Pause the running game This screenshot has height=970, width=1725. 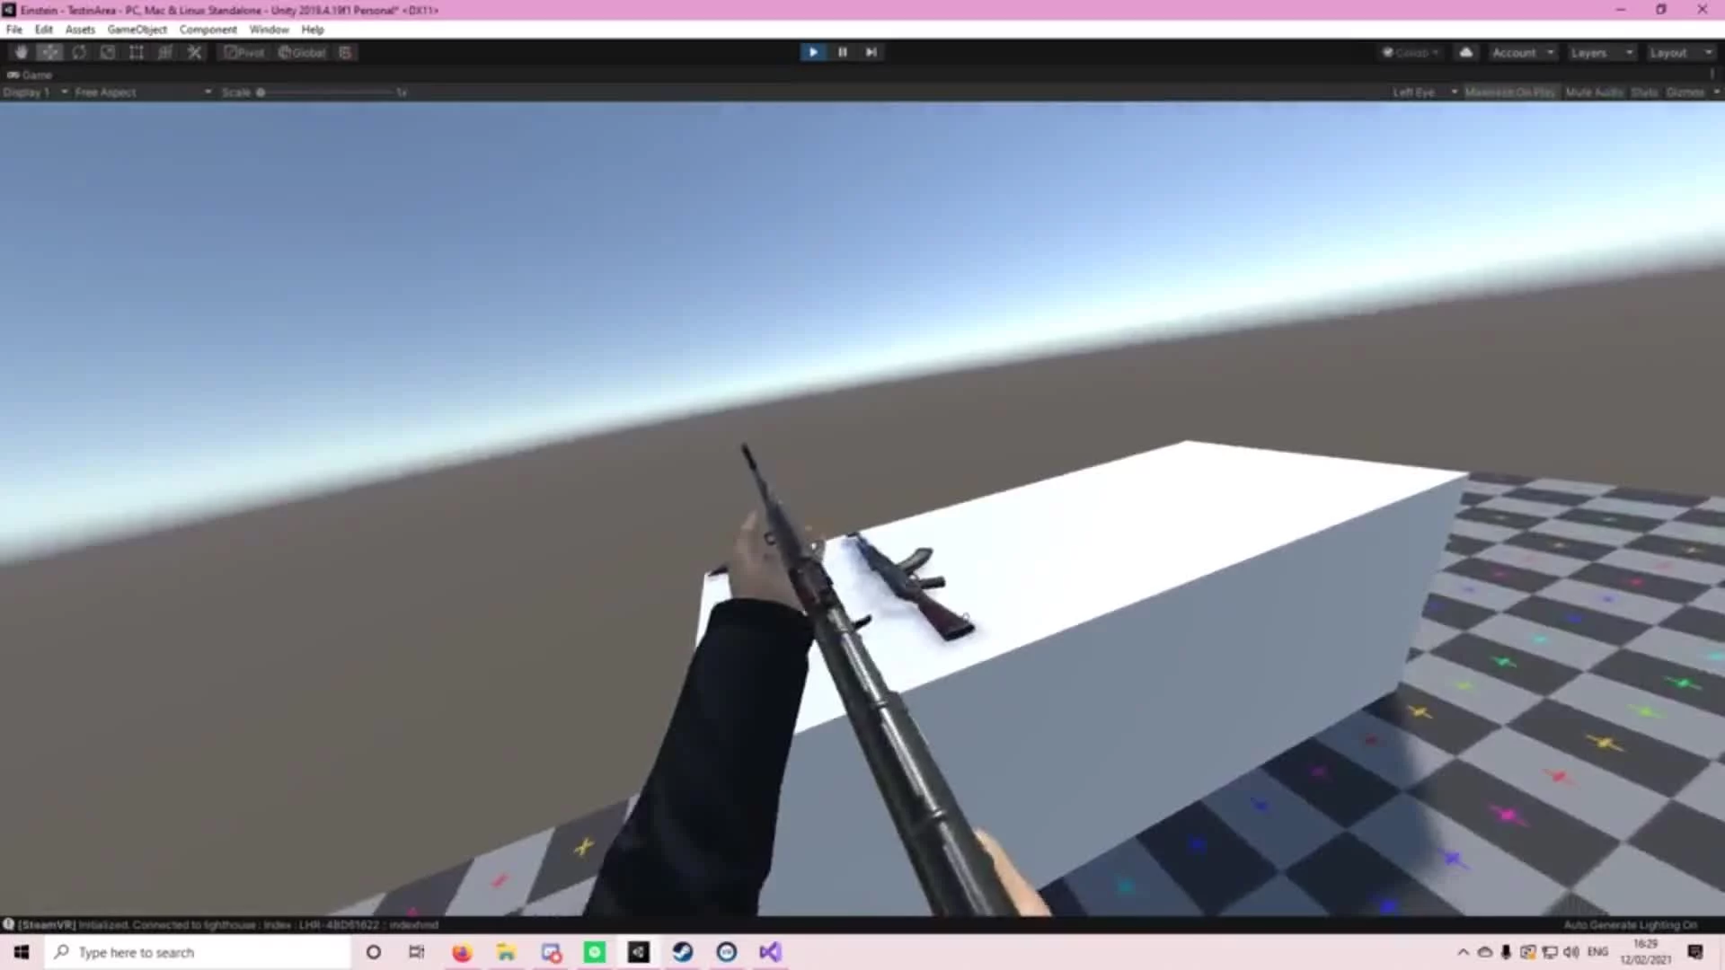tap(842, 52)
